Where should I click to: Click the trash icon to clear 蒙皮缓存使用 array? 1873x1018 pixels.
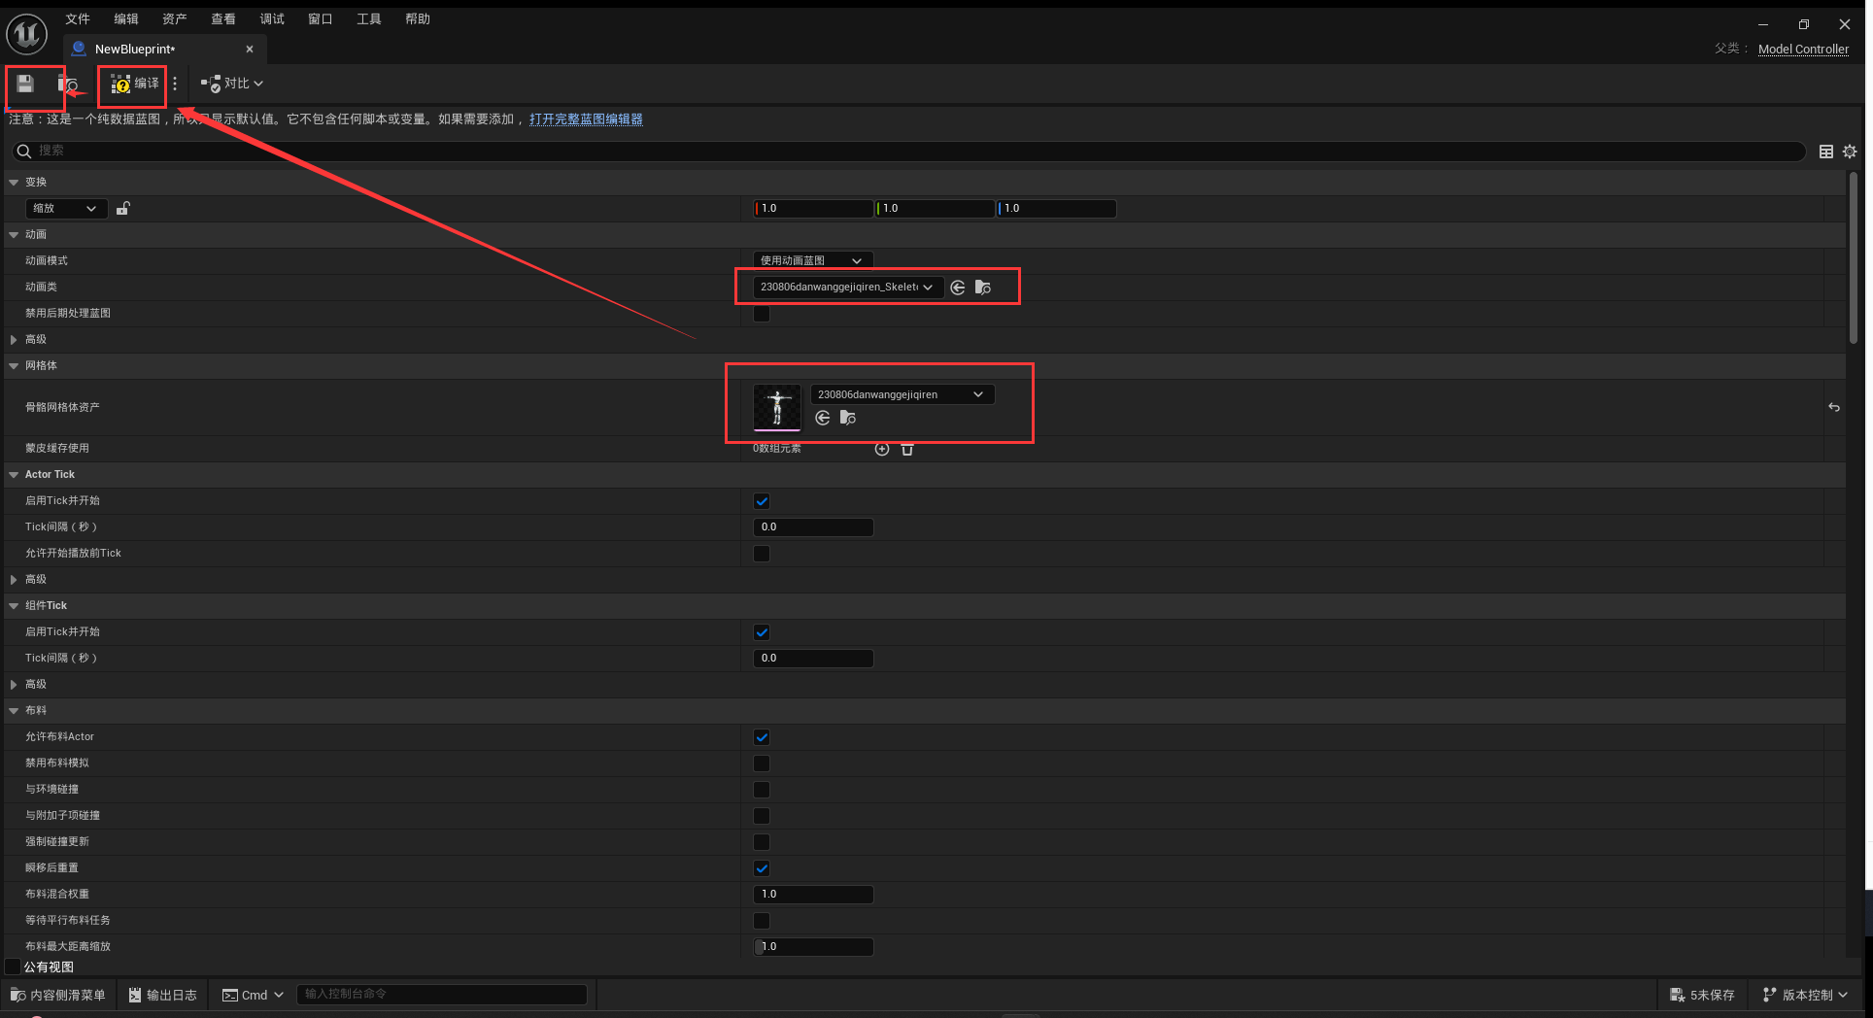pos(907,449)
